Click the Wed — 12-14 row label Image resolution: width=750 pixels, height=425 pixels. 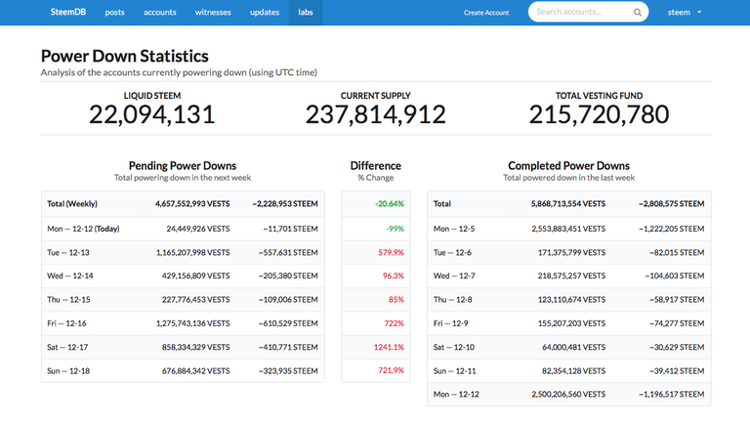coord(70,276)
